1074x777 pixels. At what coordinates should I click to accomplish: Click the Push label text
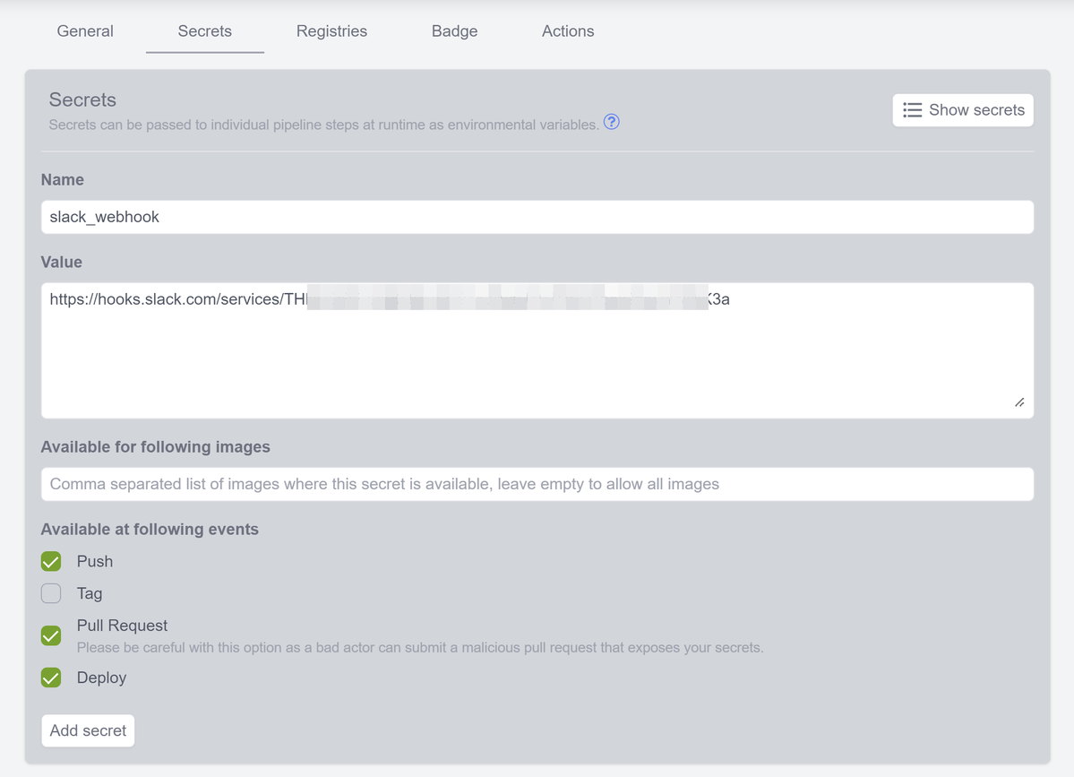[95, 562]
